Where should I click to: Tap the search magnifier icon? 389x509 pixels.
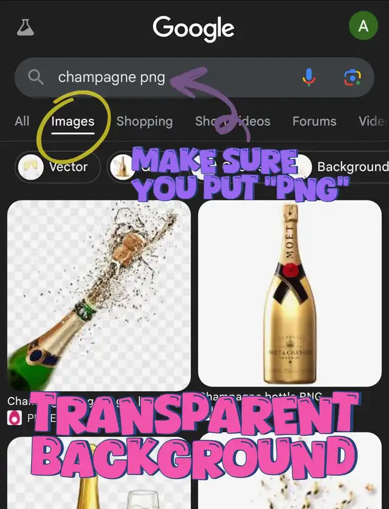[36, 77]
